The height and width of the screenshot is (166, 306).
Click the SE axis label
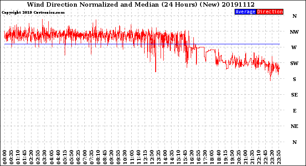pos(294,95)
